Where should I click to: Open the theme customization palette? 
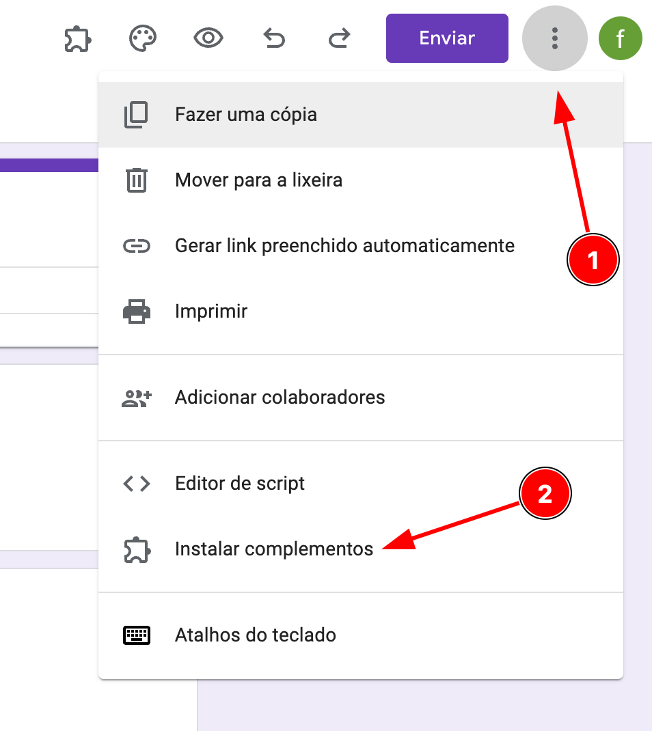point(143,38)
